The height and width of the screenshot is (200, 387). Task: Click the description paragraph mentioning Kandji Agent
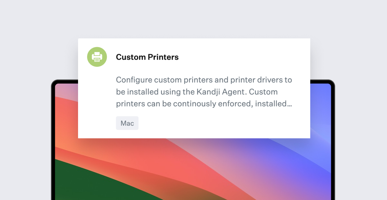pyautogui.click(x=203, y=92)
